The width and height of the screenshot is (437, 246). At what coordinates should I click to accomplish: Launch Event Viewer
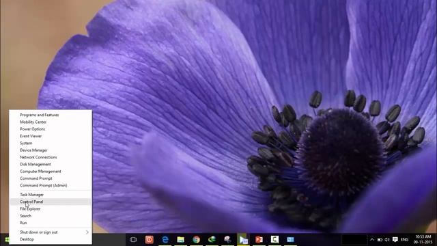(x=51, y=136)
